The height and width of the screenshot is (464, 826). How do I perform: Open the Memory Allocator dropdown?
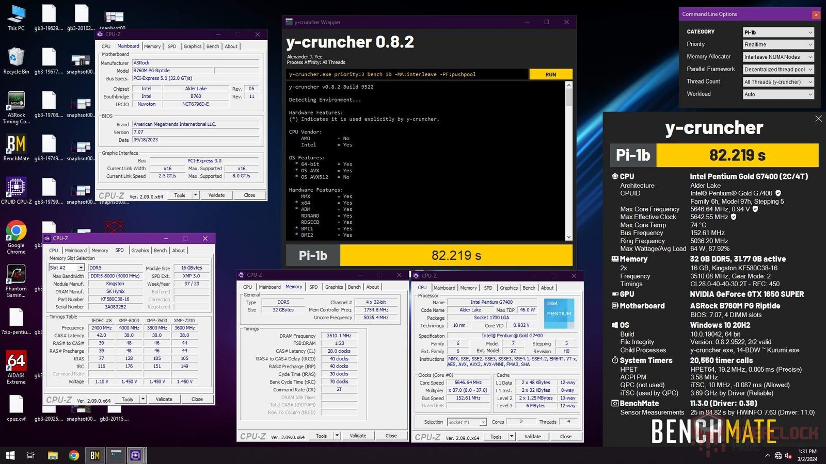778,57
